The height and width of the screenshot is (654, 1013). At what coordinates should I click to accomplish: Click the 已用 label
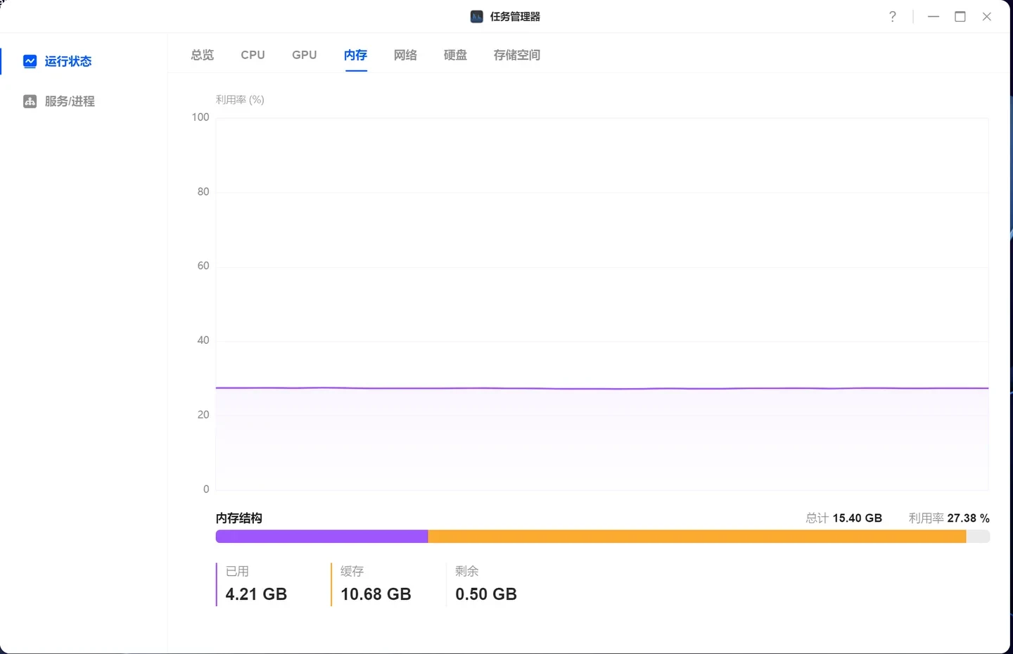pyautogui.click(x=237, y=571)
